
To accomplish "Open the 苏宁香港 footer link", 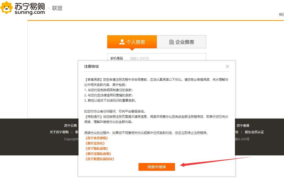I will pyautogui.click(x=243, y=126).
